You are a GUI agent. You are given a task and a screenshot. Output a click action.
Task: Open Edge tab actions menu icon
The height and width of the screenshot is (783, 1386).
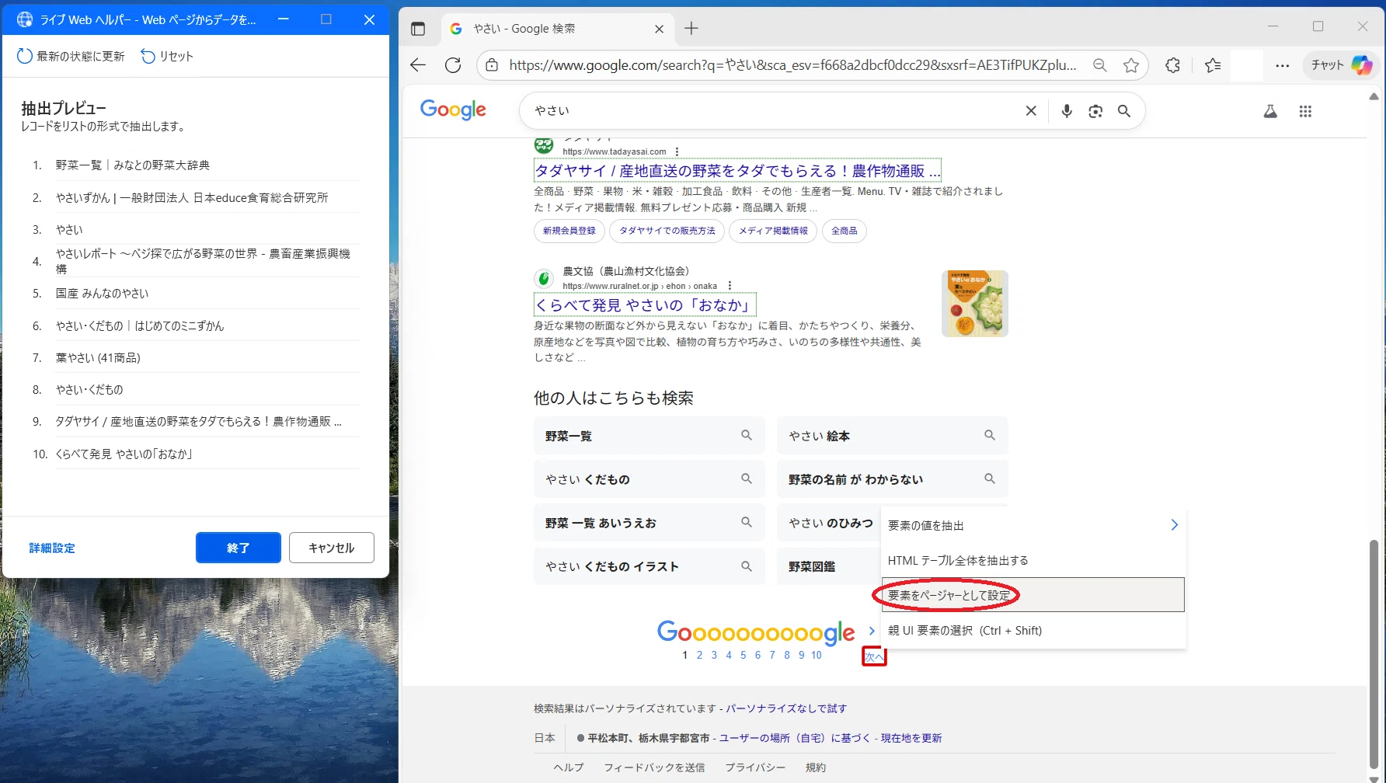pyautogui.click(x=418, y=29)
